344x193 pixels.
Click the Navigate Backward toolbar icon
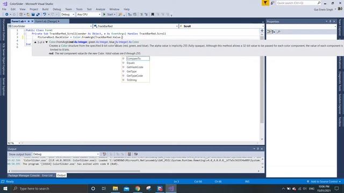pos(7,14)
